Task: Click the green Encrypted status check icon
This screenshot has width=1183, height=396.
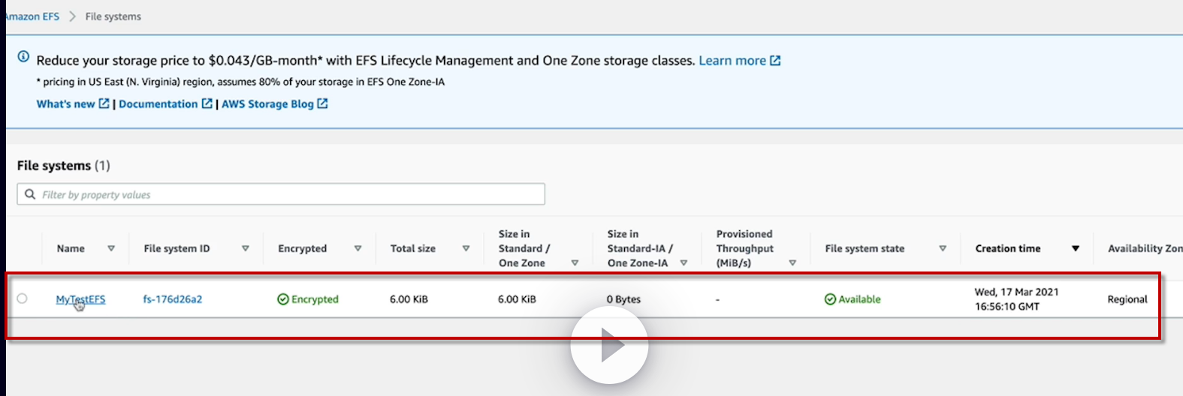Action: [283, 299]
